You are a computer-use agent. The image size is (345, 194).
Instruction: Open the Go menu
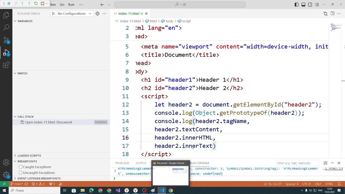[62, 5]
